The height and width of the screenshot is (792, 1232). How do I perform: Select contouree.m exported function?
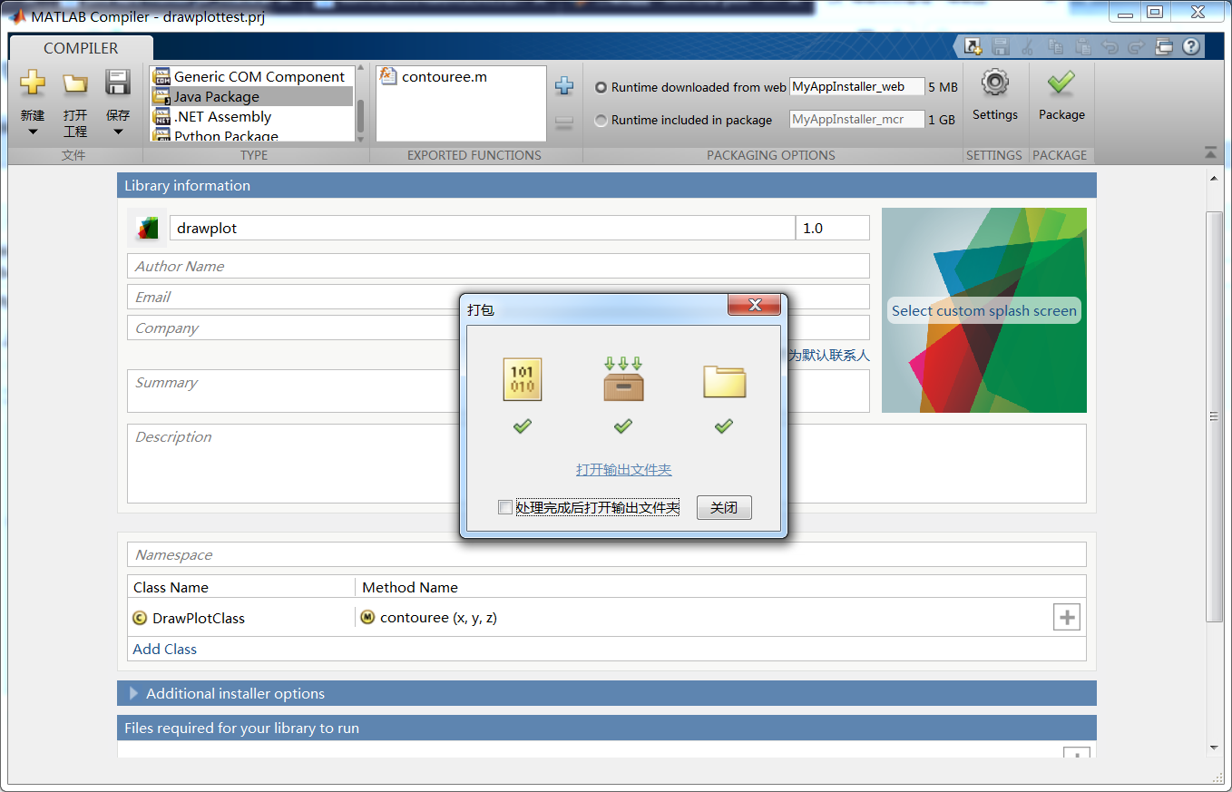tap(434, 77)
